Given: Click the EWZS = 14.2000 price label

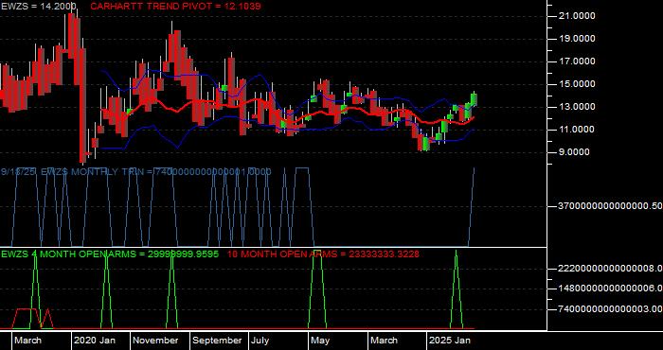Looking at the screenshot, I should (39, 6).
